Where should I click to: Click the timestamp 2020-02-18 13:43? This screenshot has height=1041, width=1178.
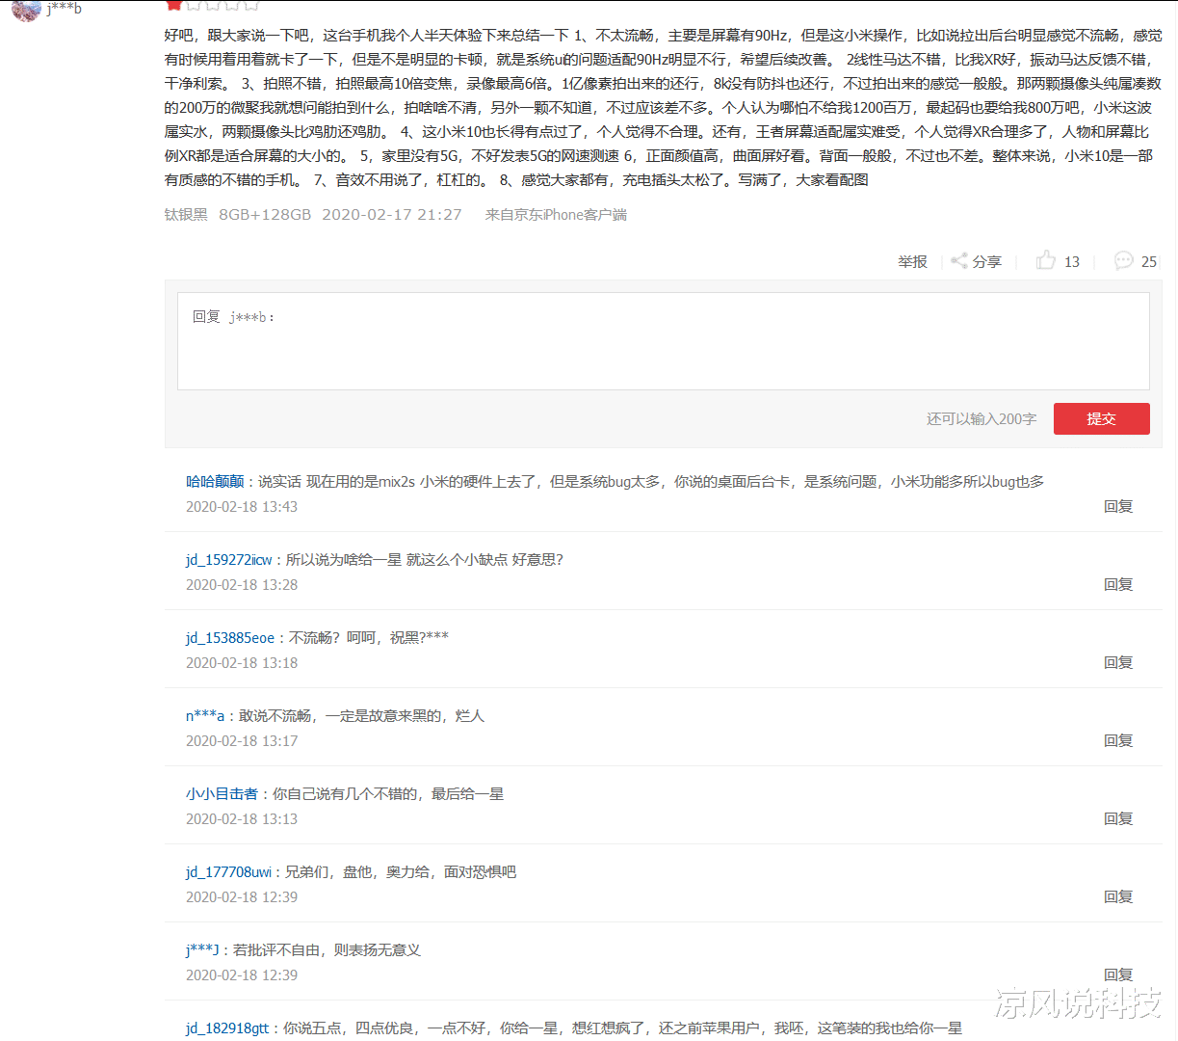242,506
